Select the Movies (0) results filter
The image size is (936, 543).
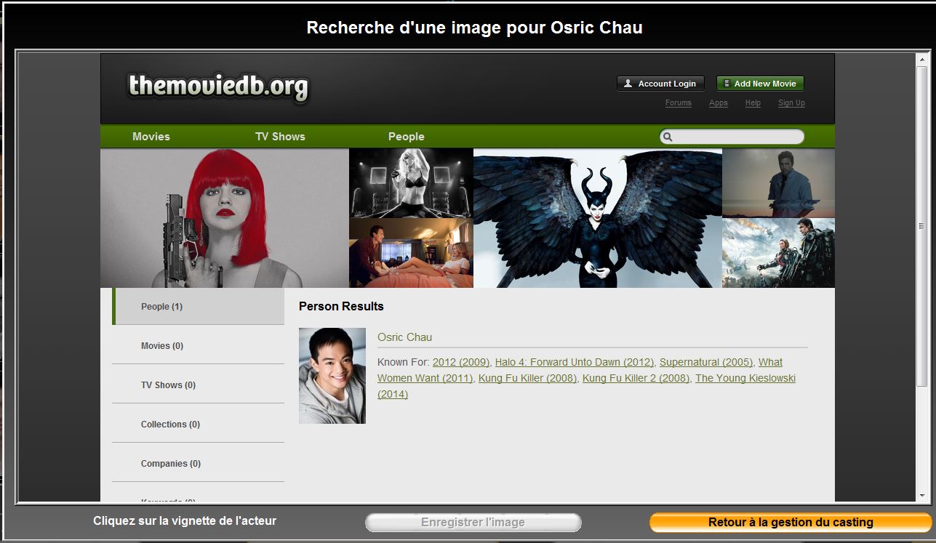point(161,346)
